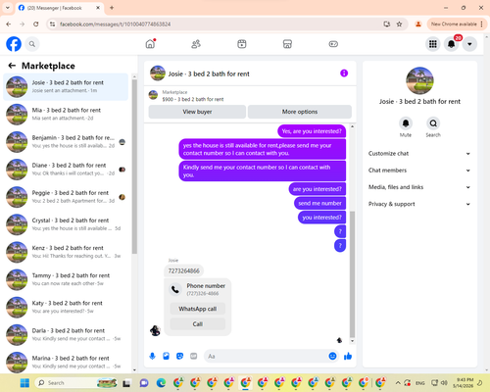Screen dimensions: 490x392
Task: Open Mia 3 bed 2 bath conversation
Action: [x=66, y=114]
